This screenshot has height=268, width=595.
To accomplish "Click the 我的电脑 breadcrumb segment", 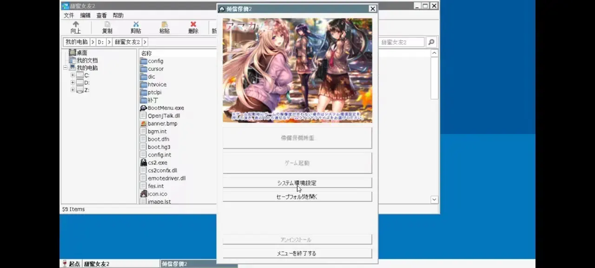I will click(77, 42).
